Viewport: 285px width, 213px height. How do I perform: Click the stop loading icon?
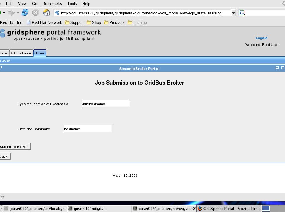click(36, 13)
